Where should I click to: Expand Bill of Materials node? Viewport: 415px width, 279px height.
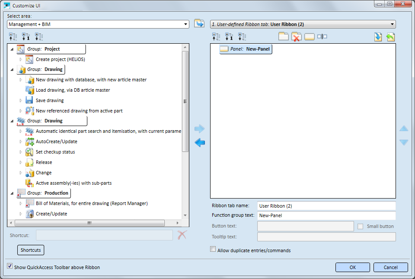(21, 203)
